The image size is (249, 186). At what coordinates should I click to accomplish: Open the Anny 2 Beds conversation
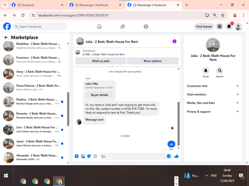coord(33,74)
